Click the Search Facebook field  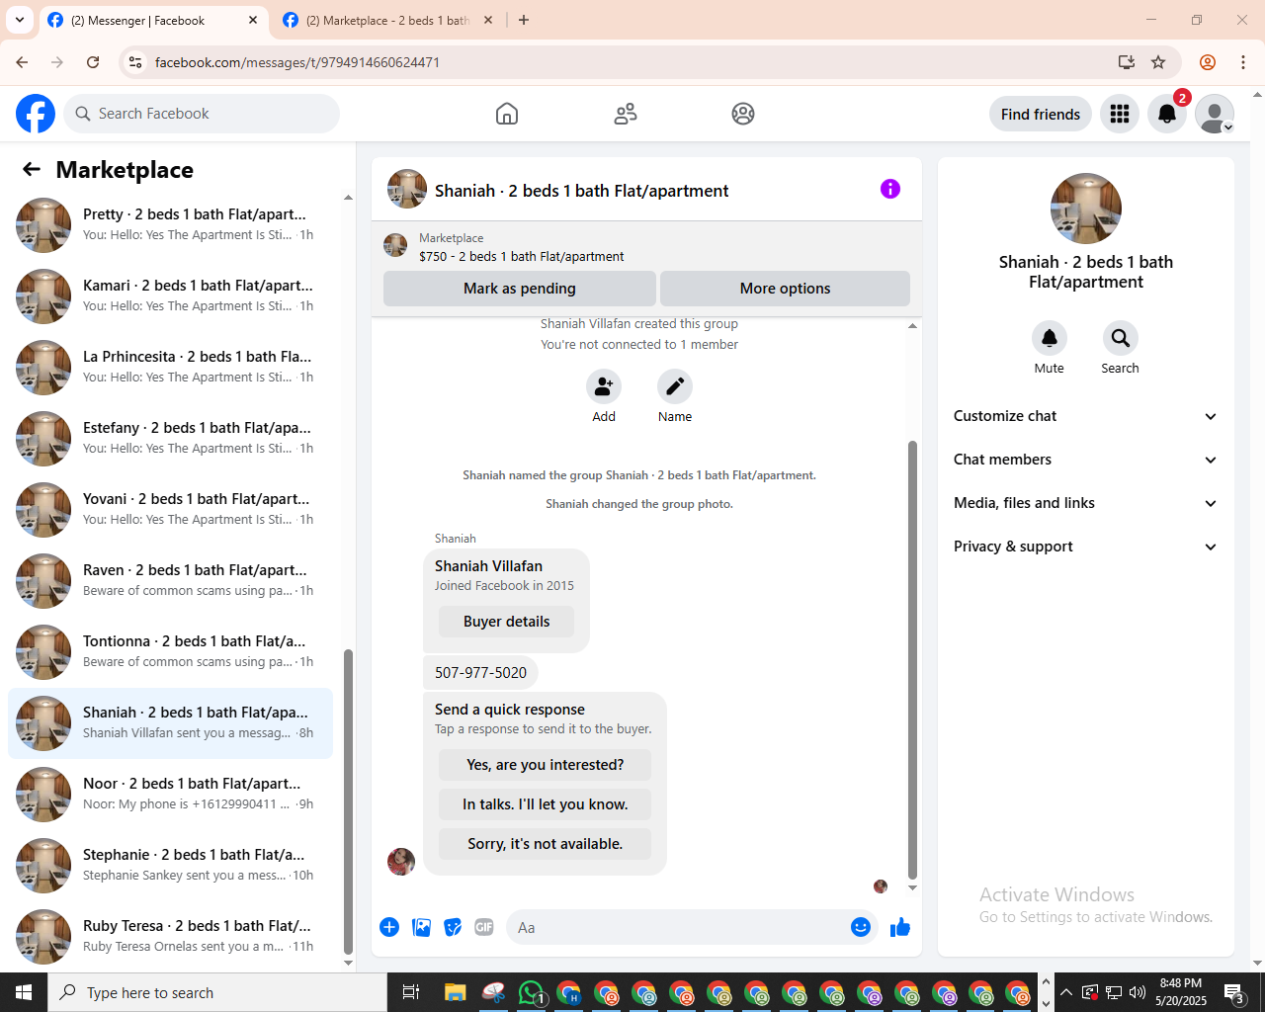(x=202, y=114)
